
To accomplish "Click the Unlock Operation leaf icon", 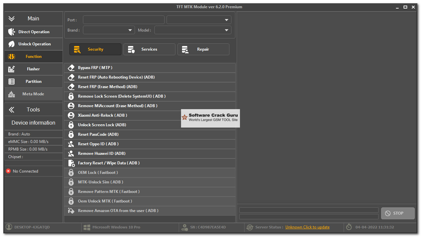I will (12, 44).
